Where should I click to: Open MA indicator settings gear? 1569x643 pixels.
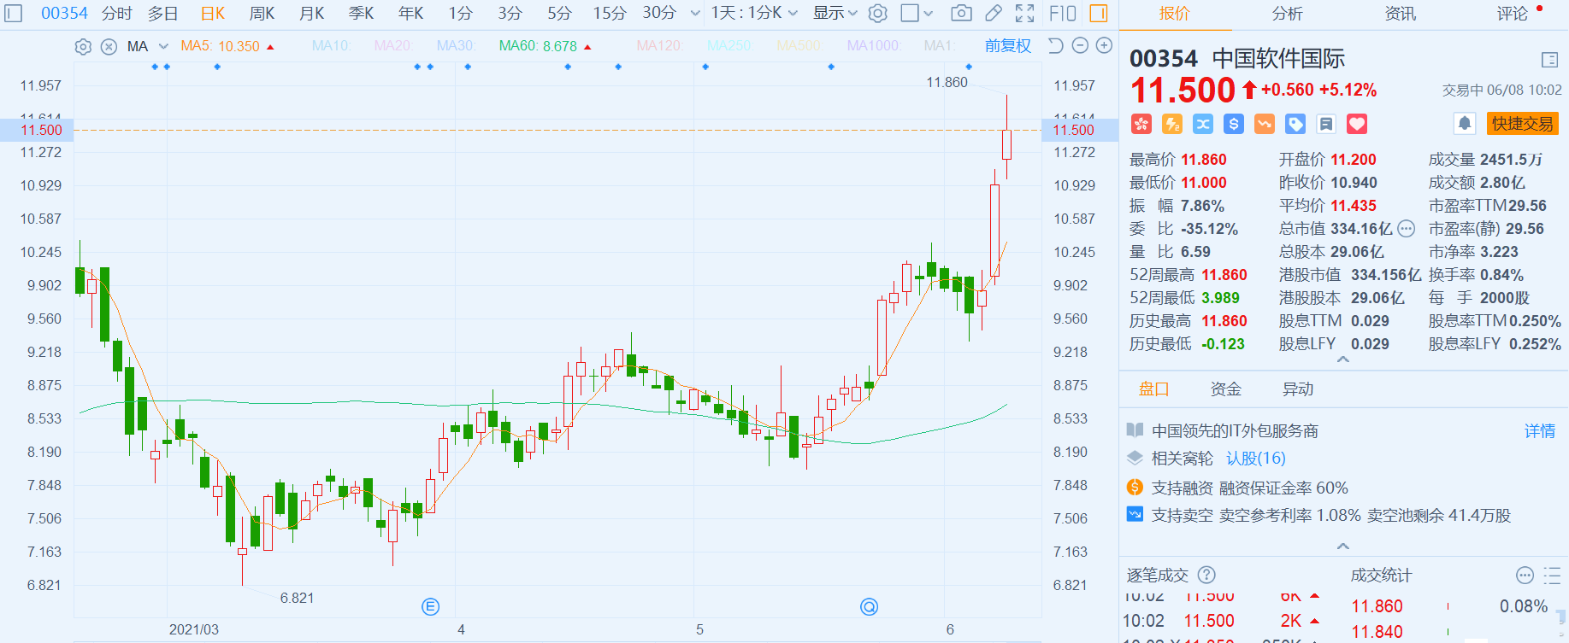(83, 47)
